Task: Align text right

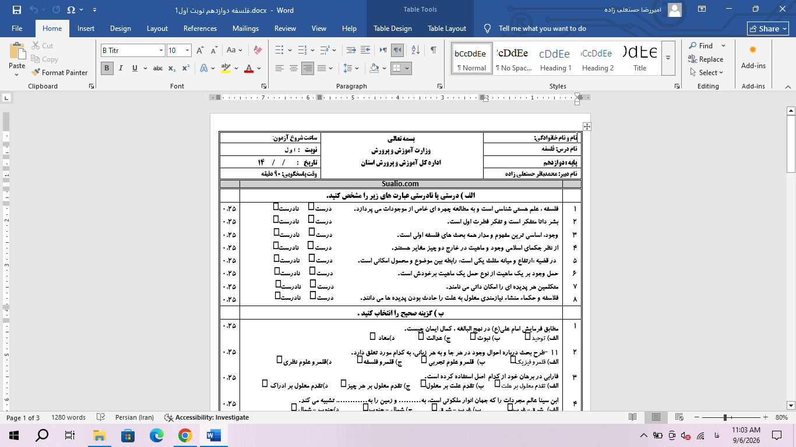Action: pyautogui.click(x=308, y=68)
